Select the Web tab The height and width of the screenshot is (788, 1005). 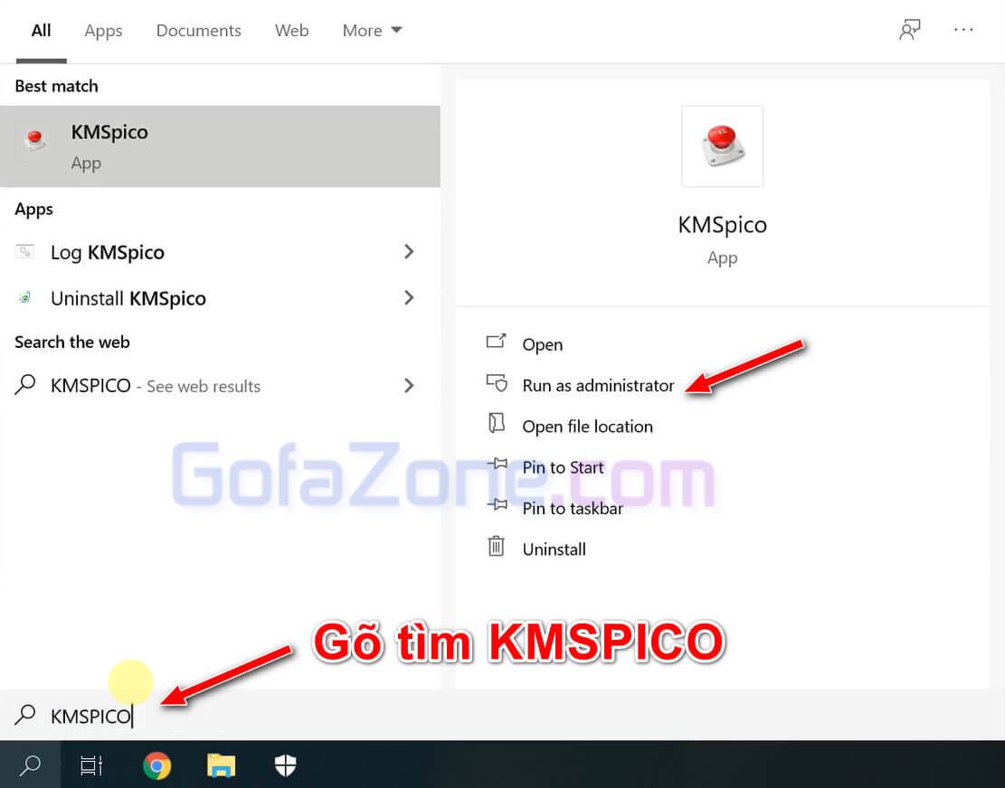tap(291, 31)
